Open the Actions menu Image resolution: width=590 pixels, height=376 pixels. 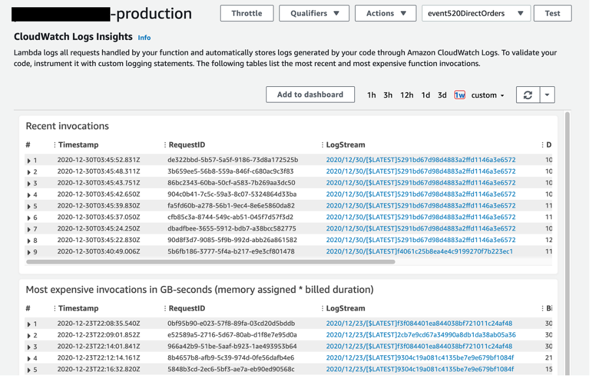[x=385, y=13]
